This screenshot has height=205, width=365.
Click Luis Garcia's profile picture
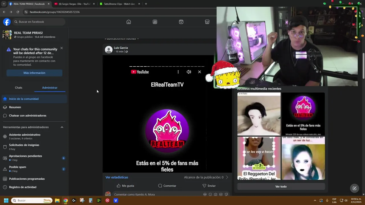[109, 50]
